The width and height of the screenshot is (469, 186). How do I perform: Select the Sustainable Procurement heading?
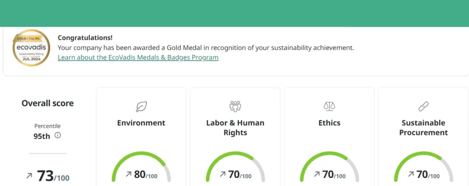[424, 128]
